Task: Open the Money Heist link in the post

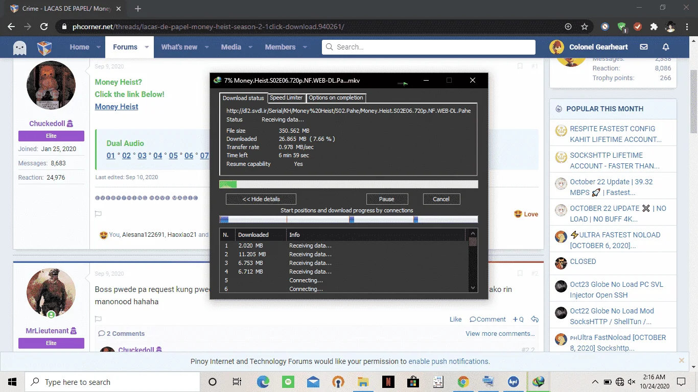Action: [x=117, y=107]
